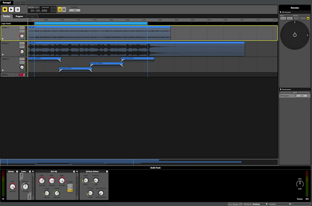Click the time display readout
312x206 pixels.
39,11
